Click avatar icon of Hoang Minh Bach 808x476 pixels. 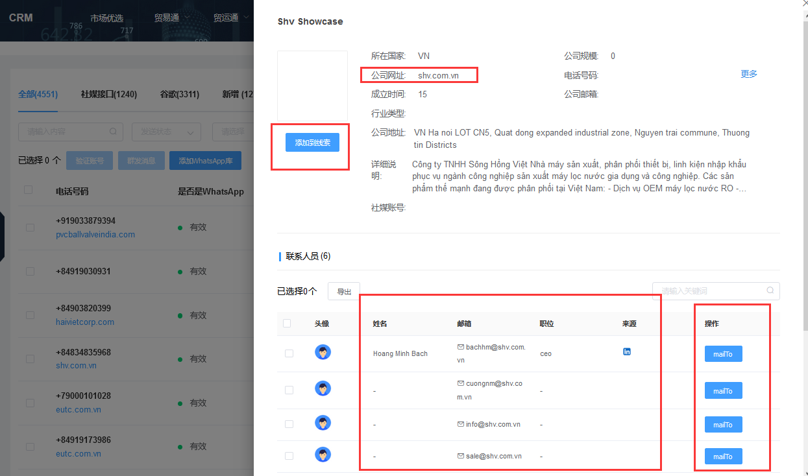323,352
